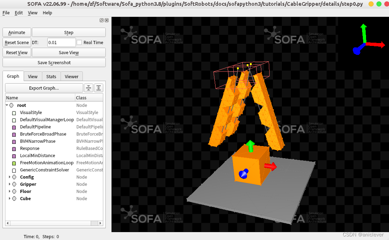
Task: Toggle the Animate button
Action: tap(16, 32)
